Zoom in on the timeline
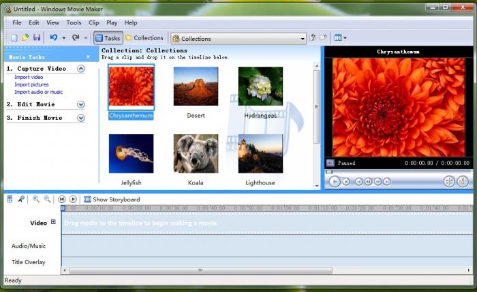Viewport: 477px width, 292px height. click(36, 199)
